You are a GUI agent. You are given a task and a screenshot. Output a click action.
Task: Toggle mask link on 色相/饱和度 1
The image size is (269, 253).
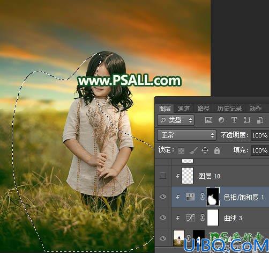202,197
